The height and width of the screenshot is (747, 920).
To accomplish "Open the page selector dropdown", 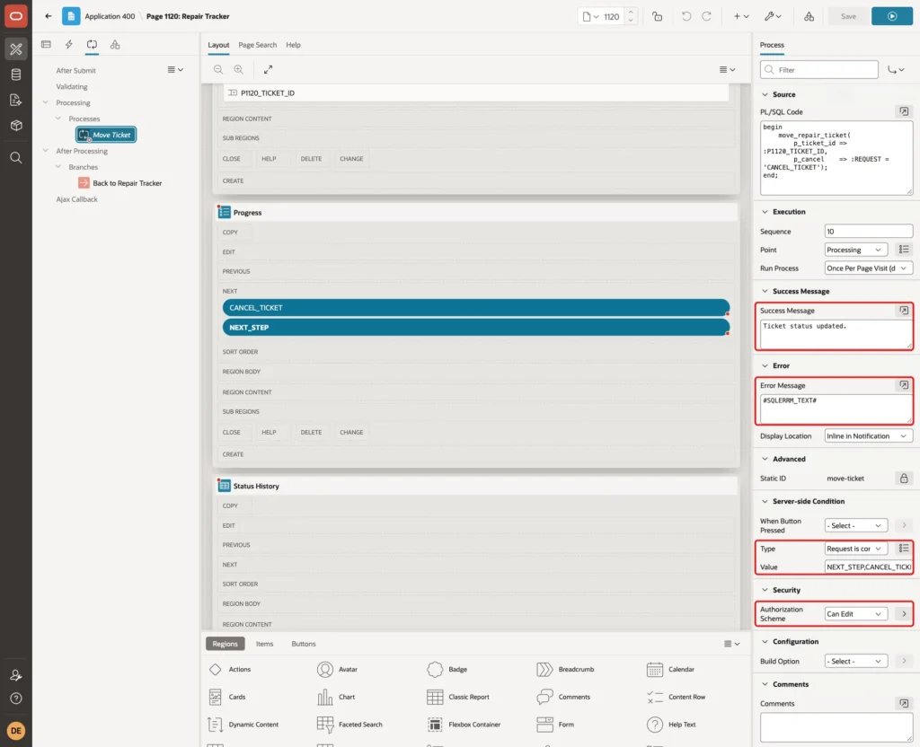I will pyautogui.click(x=590, y=16).
